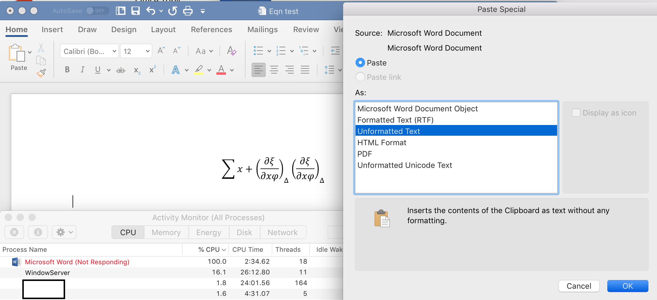Open the Layout ribbon tab
The width and height of the screenshot is (657, 300).
point(163,29)
